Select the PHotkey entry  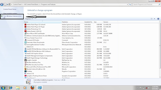(x=29, y=71)
